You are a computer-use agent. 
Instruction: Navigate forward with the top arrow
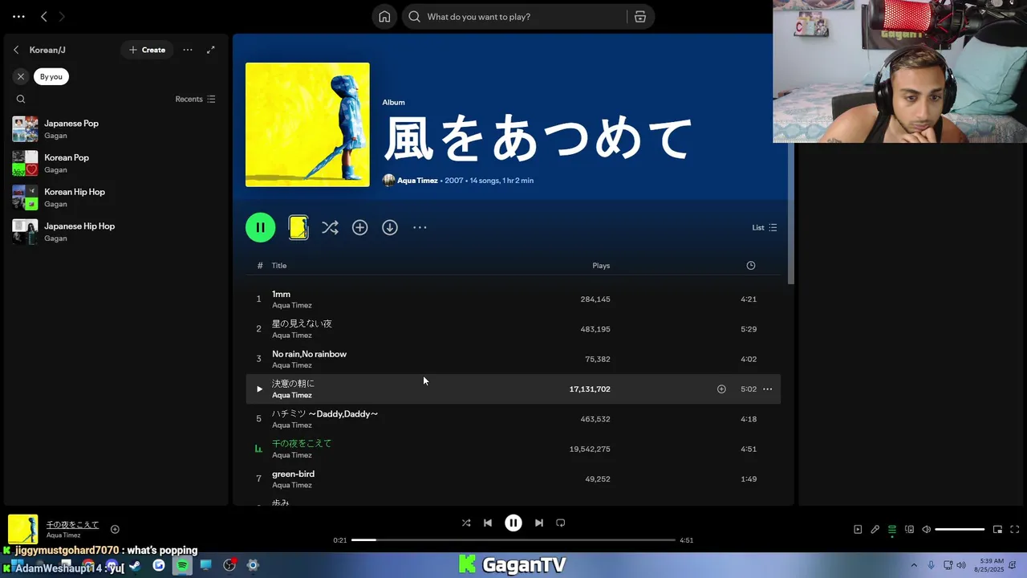click(62, 16)
